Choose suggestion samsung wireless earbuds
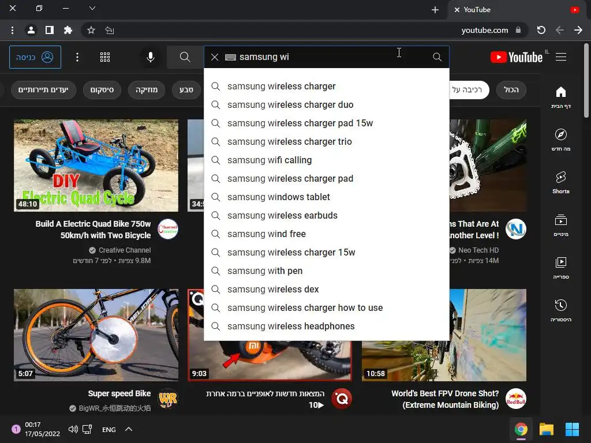This screenshot has width=591, height=443. tap(327, 216)
